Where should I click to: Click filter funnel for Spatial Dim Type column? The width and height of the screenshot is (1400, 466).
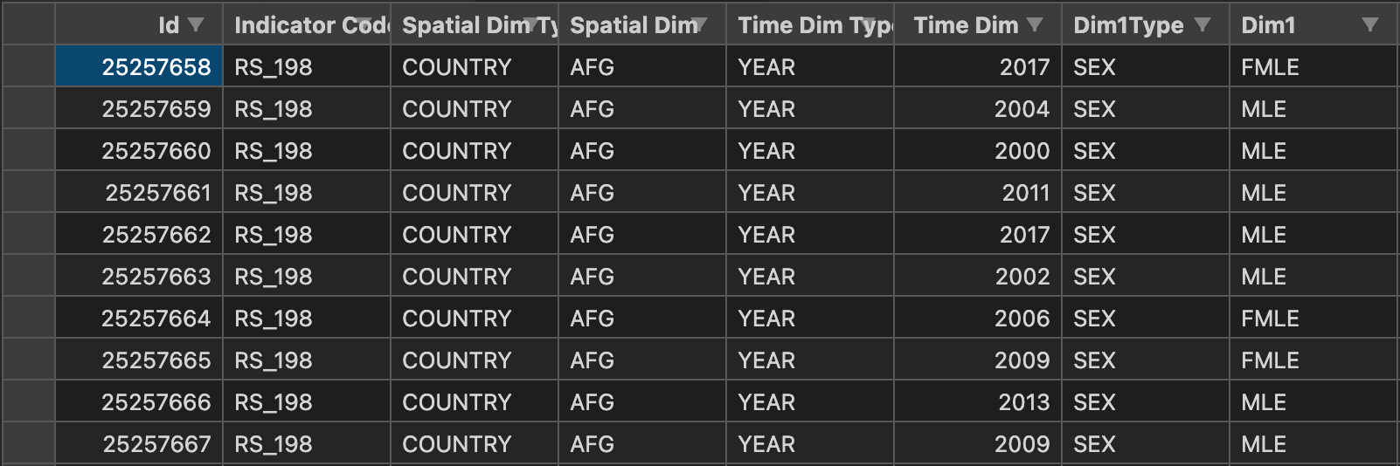[x=532, y=24]
